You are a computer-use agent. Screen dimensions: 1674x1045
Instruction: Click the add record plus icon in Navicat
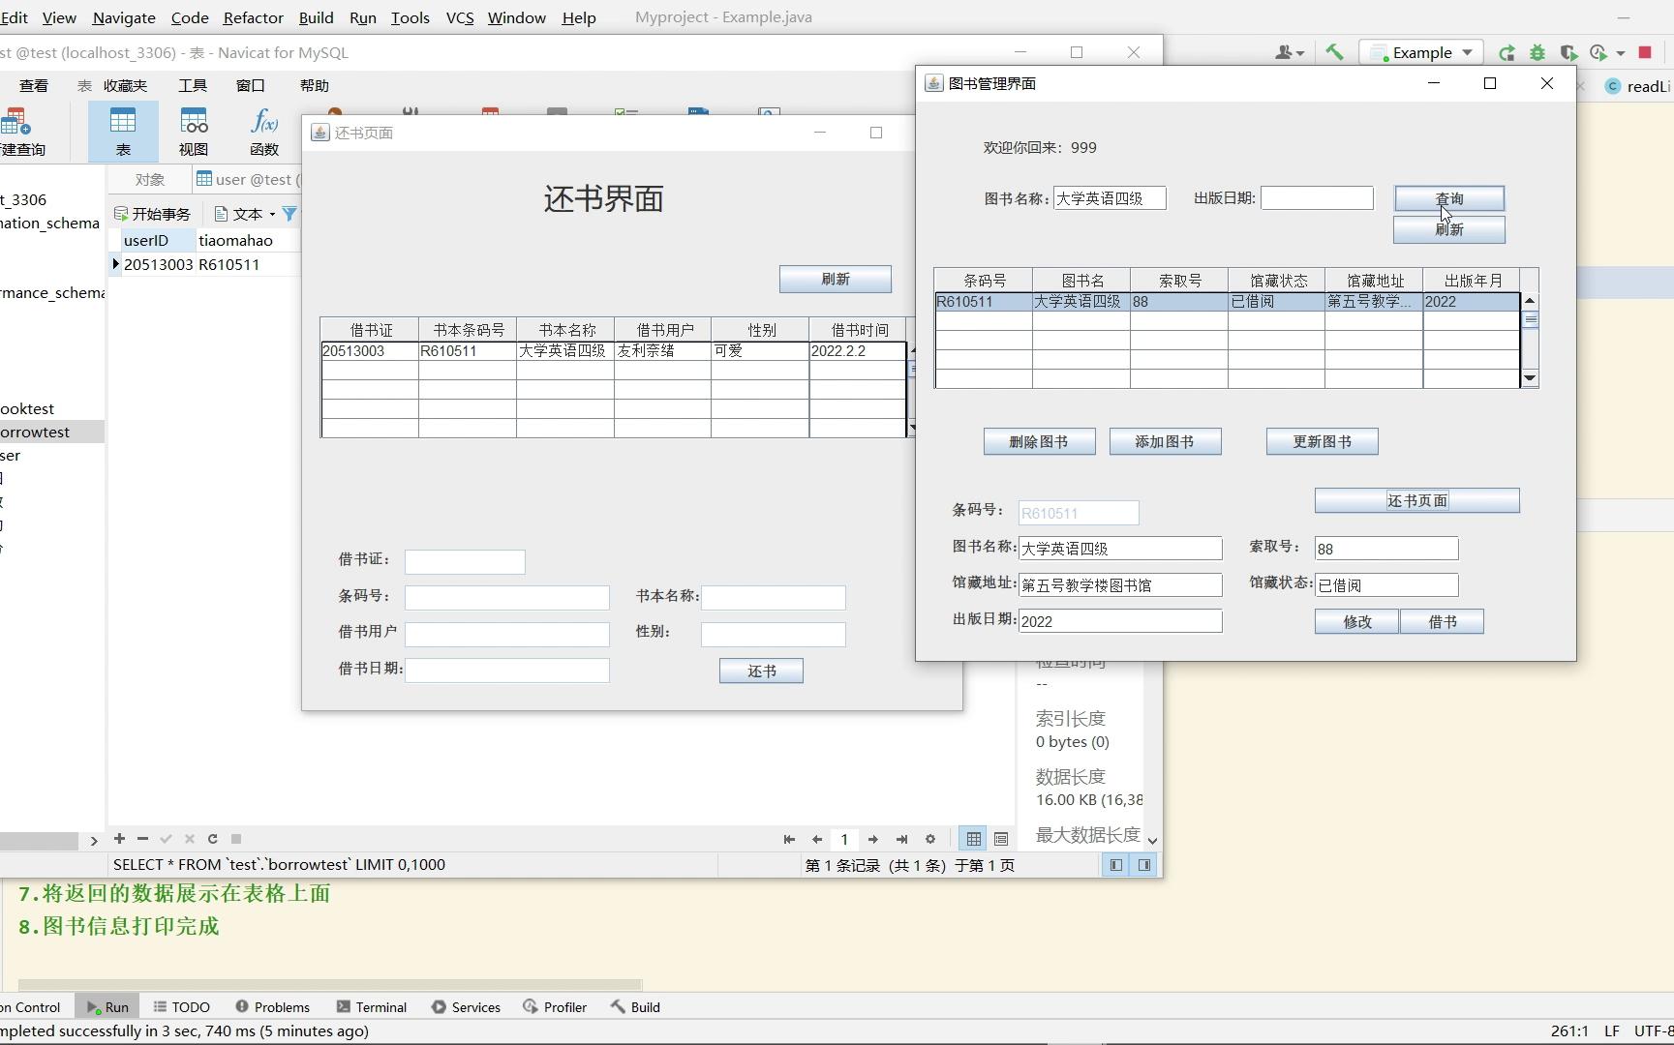[119, 839]
